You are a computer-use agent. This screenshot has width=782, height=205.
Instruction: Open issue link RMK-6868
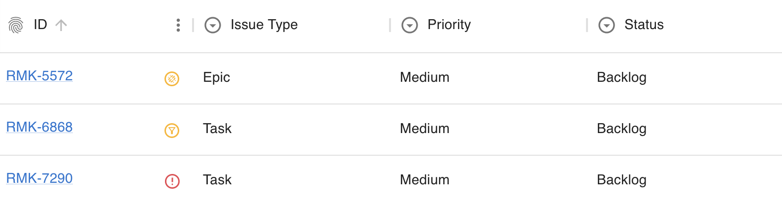[39, 127]
